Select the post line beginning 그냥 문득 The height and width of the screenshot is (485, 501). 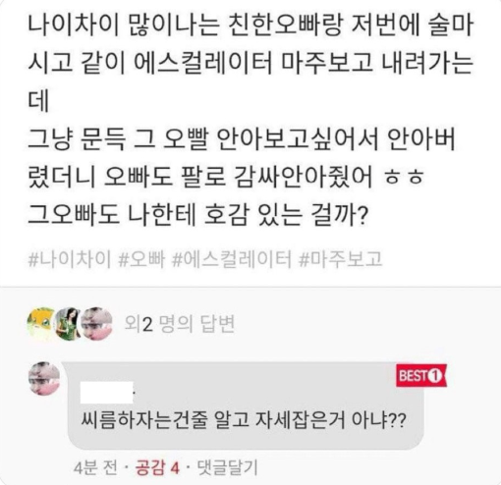(242, 139)
